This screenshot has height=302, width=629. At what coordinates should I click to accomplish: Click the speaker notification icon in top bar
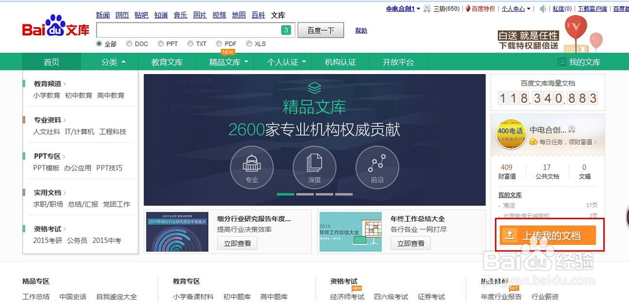543,8
